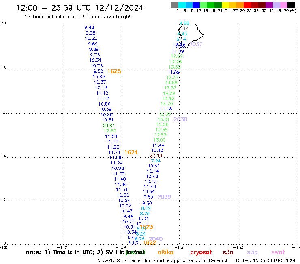Click the wave height value 9.04

tap(144, 219)
